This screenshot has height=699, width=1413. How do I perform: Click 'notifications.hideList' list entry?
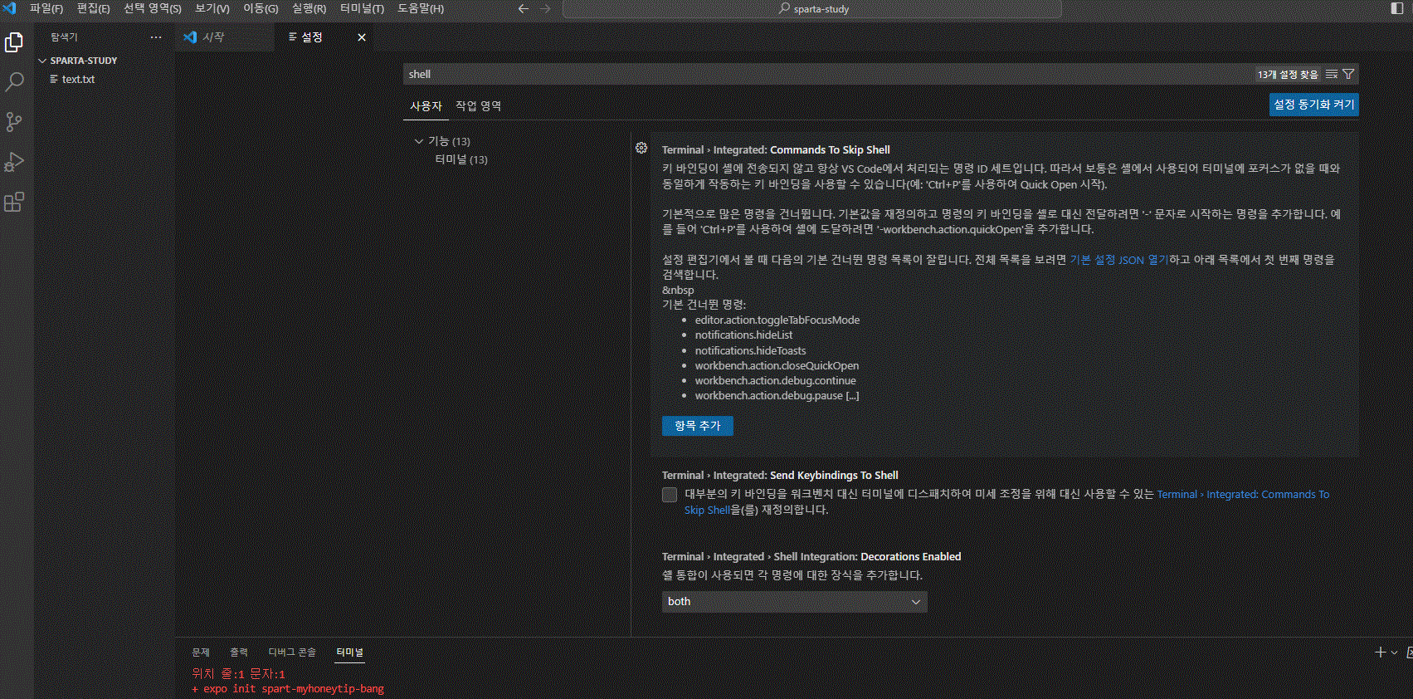point(743,335)
